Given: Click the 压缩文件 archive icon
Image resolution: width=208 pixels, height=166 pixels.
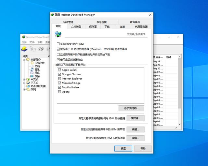Looking at the screenshot, I should (x=32, y=63).
